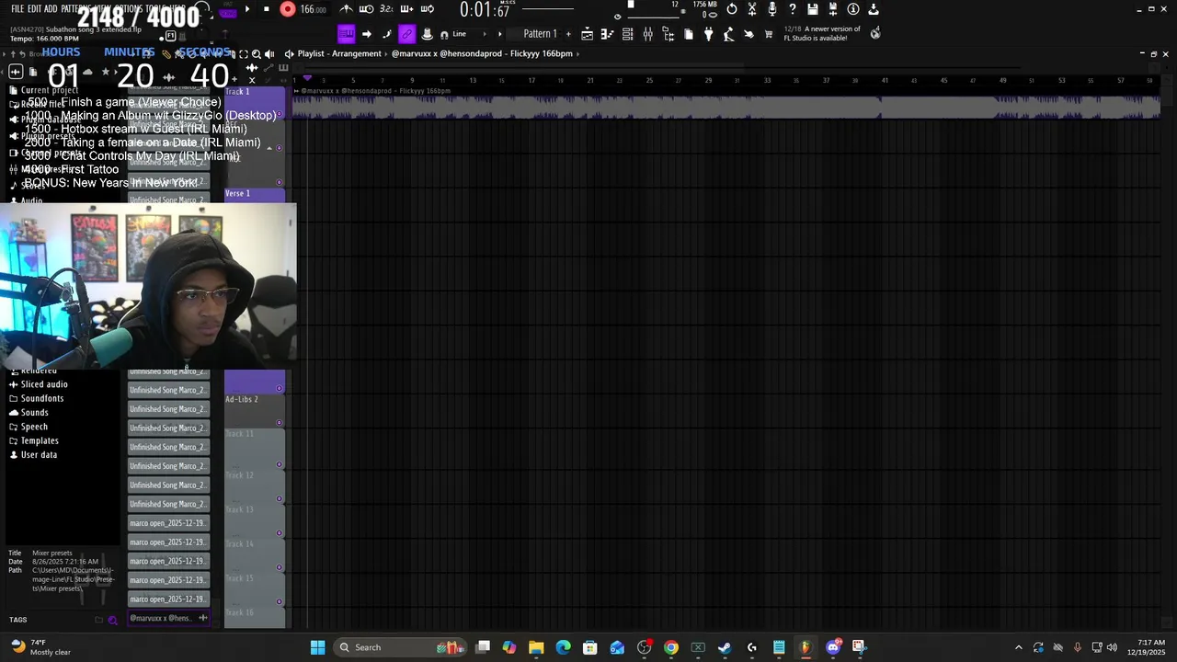This screenshot has height=662, width=1177.
Task: Expand the Speech folder in browser
Action: pos(34,427)
